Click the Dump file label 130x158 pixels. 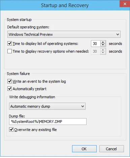pos(17,116)
